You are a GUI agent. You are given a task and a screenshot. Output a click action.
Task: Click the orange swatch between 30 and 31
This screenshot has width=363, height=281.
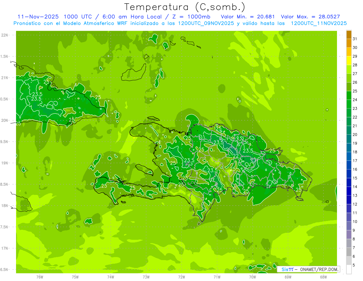pos(349,43)
